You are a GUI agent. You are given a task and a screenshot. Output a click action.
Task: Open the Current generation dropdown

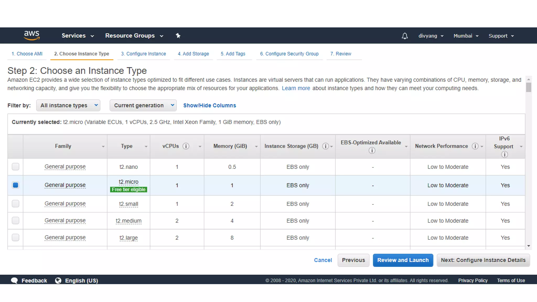(143, 105)
